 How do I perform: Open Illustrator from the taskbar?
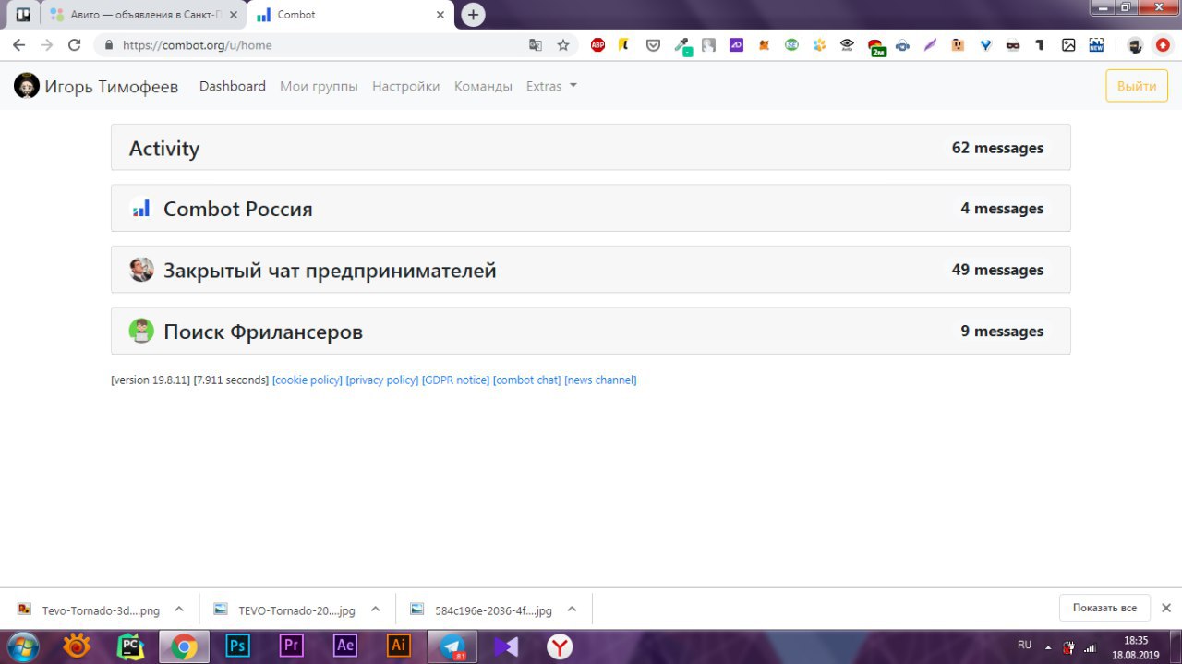click(x=399, y=646)
